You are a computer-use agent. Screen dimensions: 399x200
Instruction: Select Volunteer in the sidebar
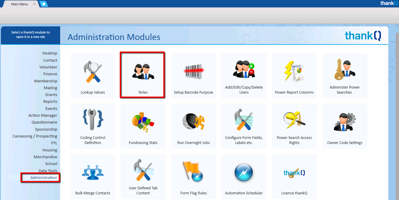(x=48, y=67)
